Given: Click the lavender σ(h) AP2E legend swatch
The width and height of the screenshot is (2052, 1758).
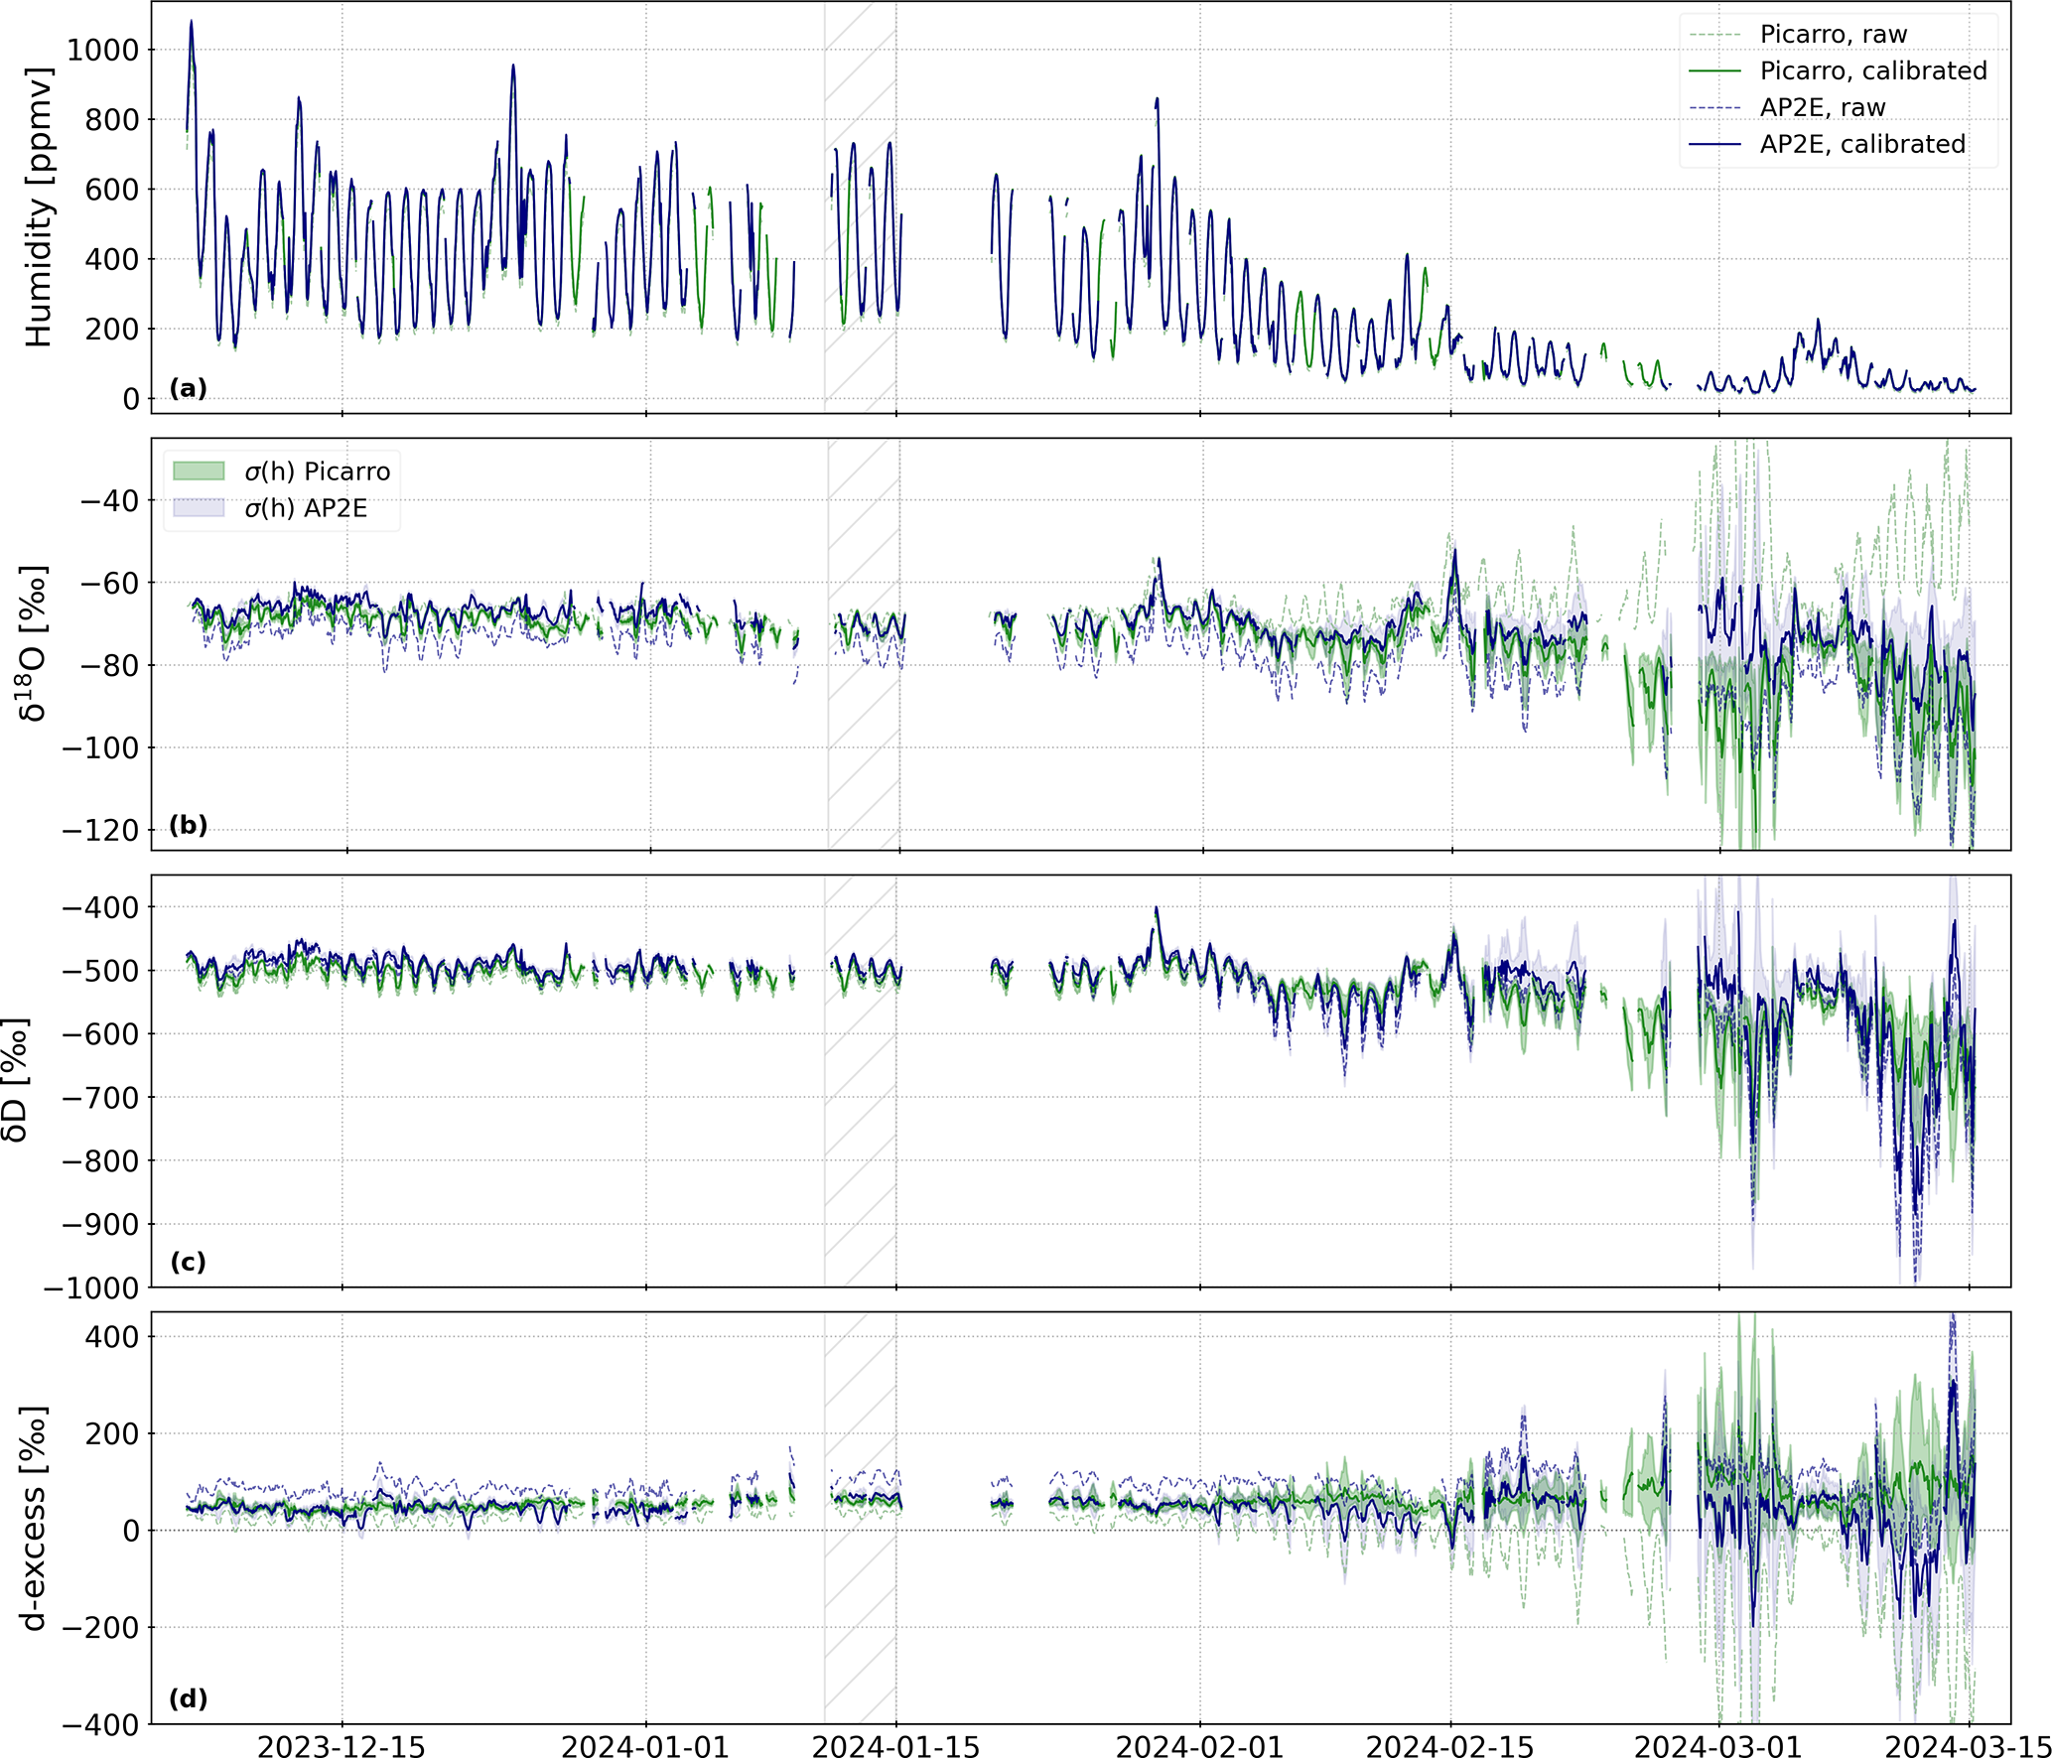Looking at the screenshot, I should point(199,507).
